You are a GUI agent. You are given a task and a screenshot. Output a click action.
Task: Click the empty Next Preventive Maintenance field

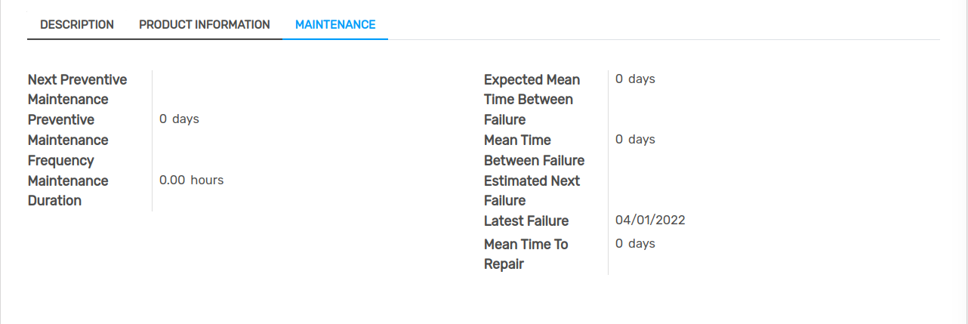(x=227, y=80)
